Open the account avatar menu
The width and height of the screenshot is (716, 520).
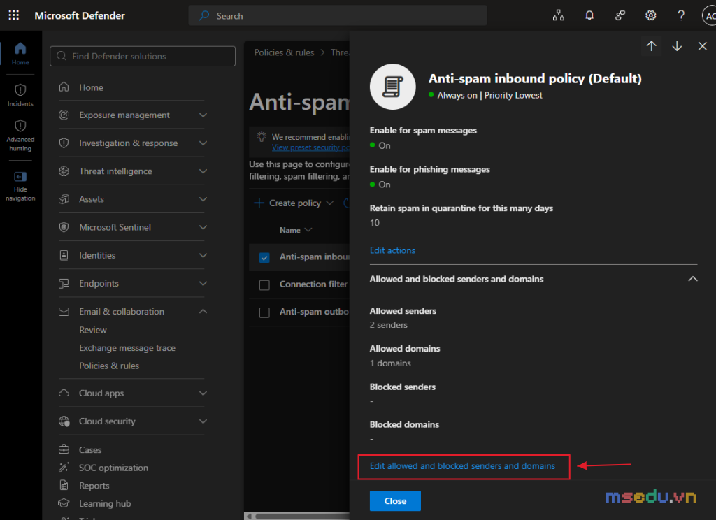click(x=709, y=15)
